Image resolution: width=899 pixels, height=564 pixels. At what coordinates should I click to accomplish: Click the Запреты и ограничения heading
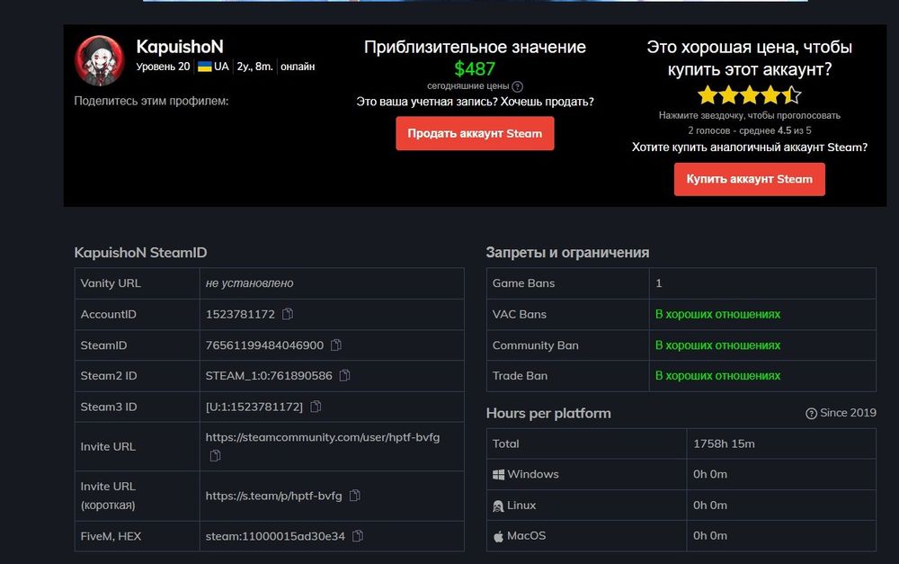tap(567, 253)
